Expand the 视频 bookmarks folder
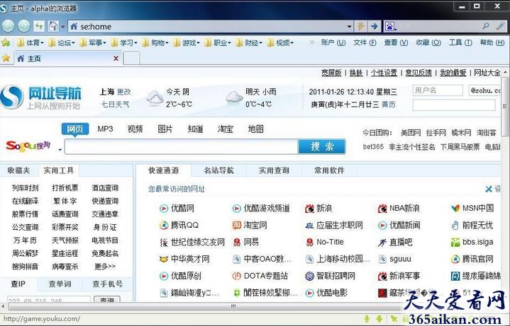The height and width of the screenshot is (326, 510). click(x=279, y=42)
